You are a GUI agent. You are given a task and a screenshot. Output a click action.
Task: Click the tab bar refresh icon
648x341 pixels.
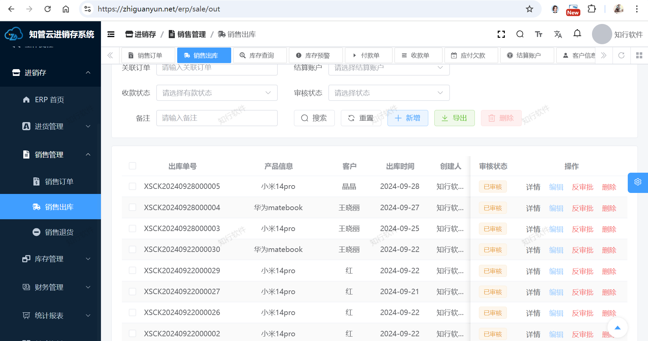point(621,55)
